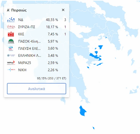Click the Ελληνική Λύση party logo
This screenshot has height=134, width=140.
tap(11, 55)
